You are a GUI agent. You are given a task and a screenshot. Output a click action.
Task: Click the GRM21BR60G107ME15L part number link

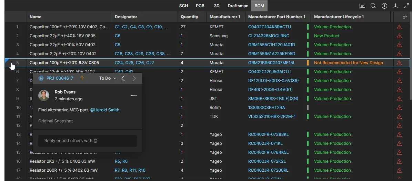click(x=271, y=63)
